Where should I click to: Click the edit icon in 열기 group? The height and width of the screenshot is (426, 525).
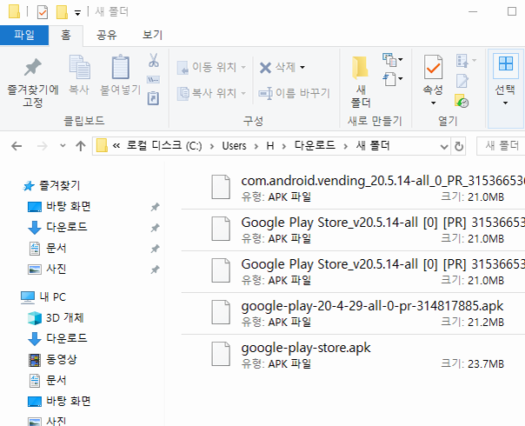[462, 81]
